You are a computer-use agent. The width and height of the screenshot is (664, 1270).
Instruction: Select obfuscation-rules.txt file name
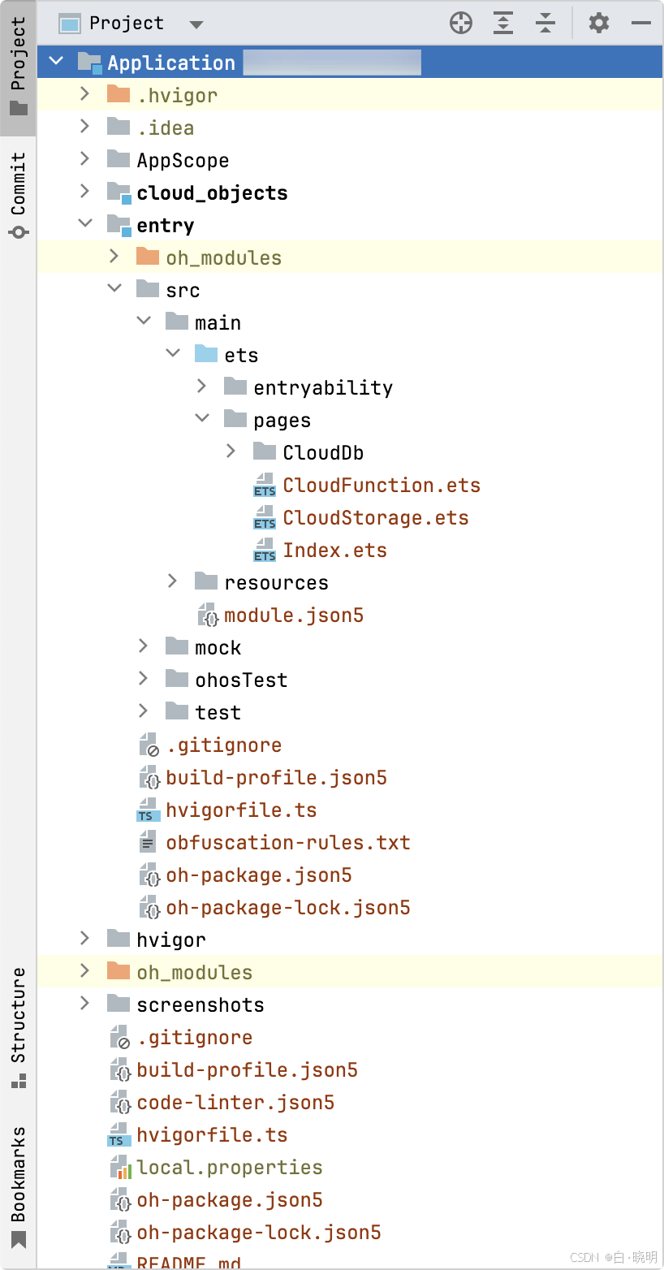288,843
